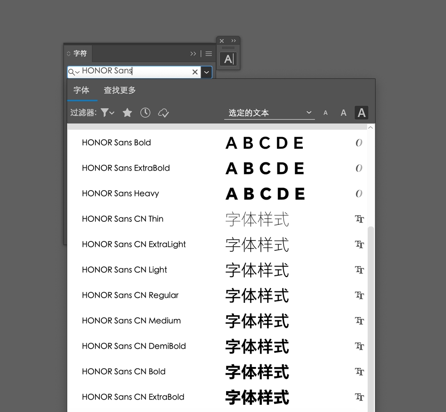The width and height of the screenshot is (446, 412).
Task: Collapse the Character panel with double-arrow icon
Action: point(193,53)
